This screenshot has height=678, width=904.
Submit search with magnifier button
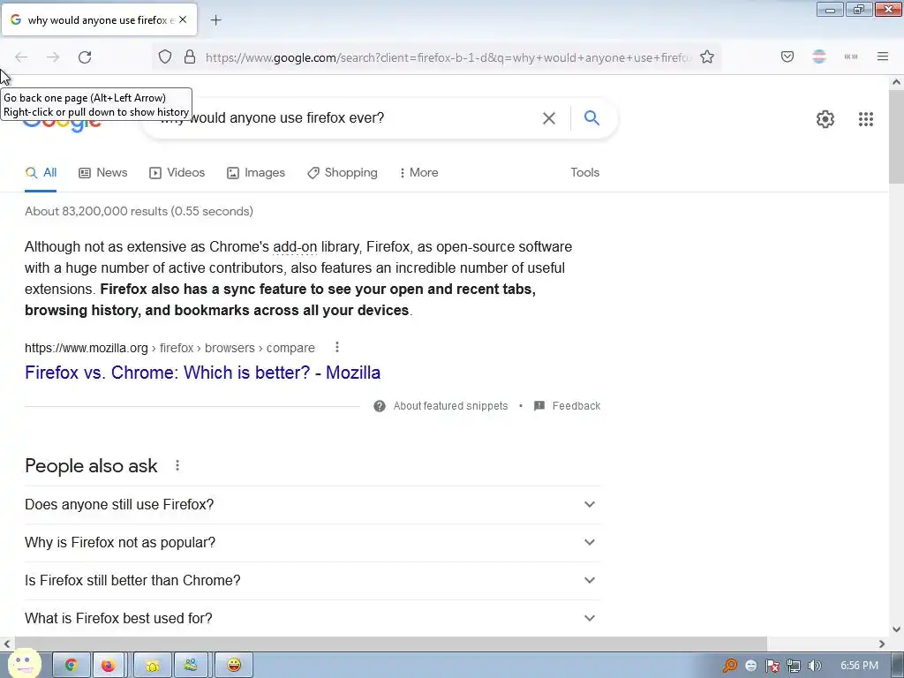(591, 118)
